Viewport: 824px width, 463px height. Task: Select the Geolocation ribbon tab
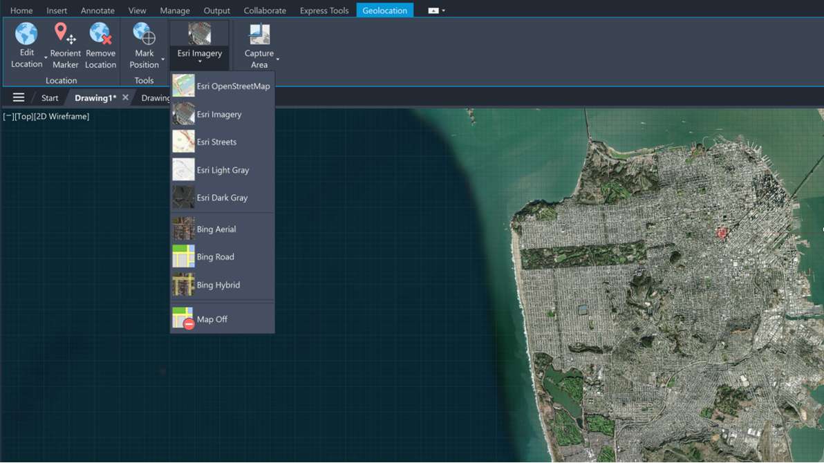coord(384,10)
